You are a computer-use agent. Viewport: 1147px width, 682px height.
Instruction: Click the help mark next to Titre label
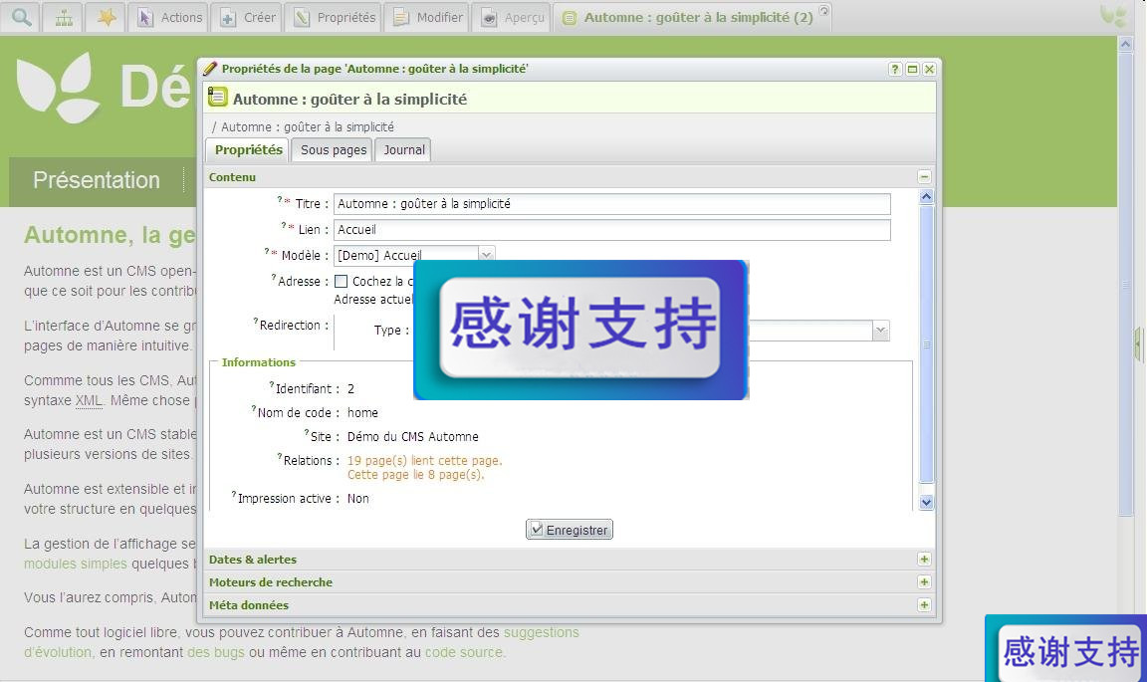(280, 198)
